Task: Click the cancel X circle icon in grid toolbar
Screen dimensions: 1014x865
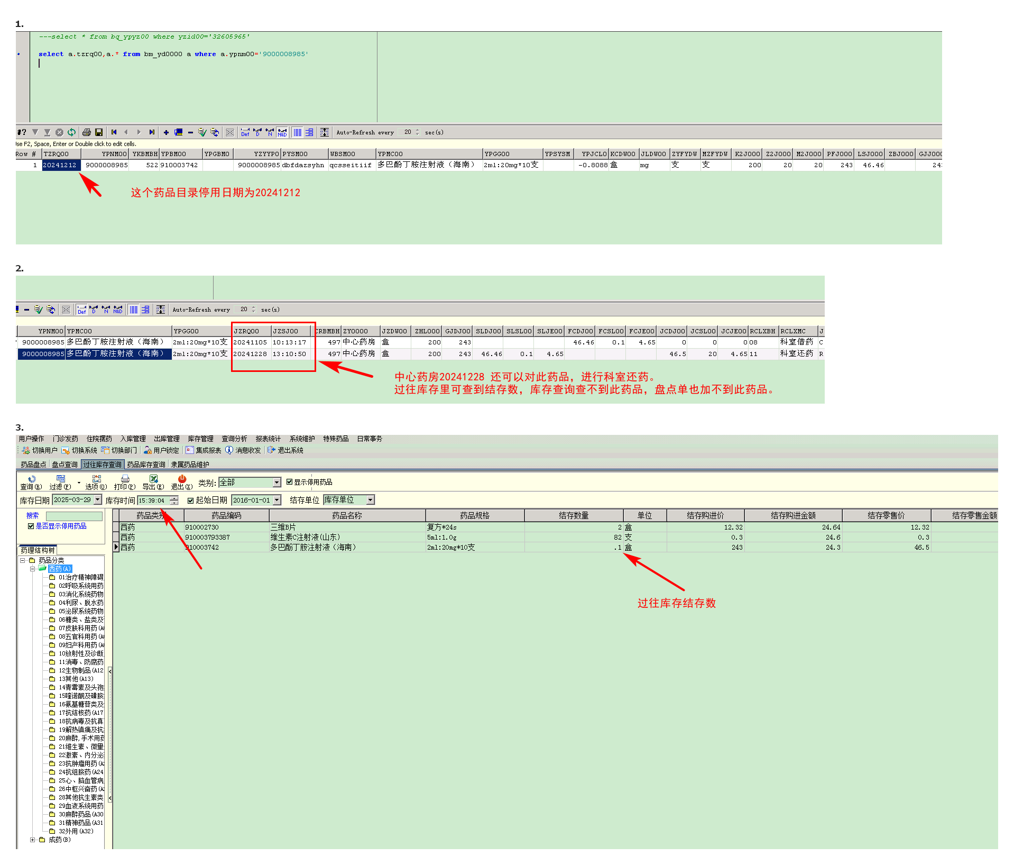Action: click(x=59, y=132)
